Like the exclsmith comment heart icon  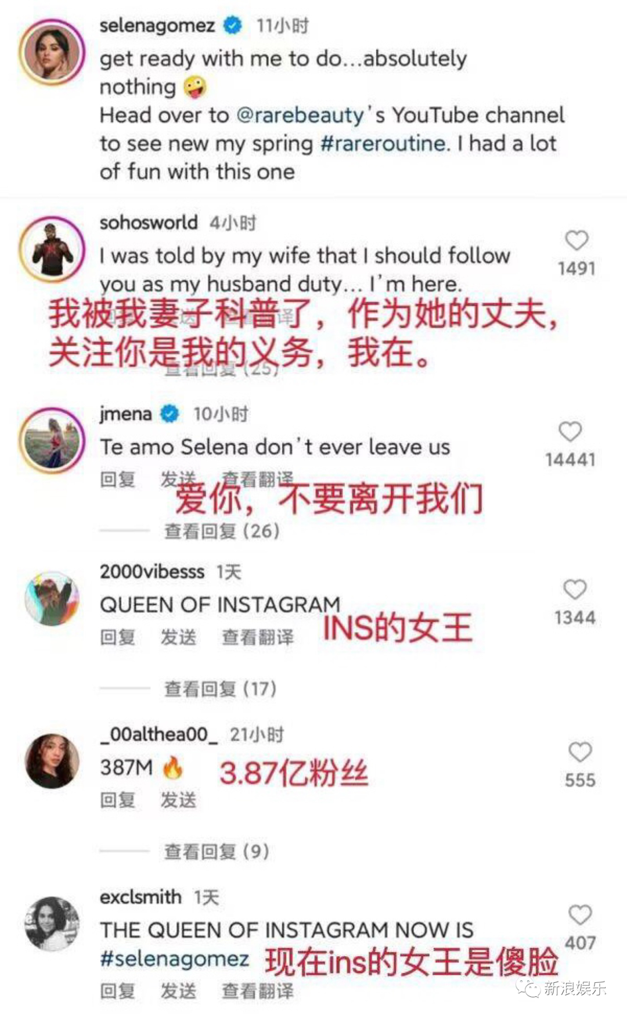pos(580,914)
